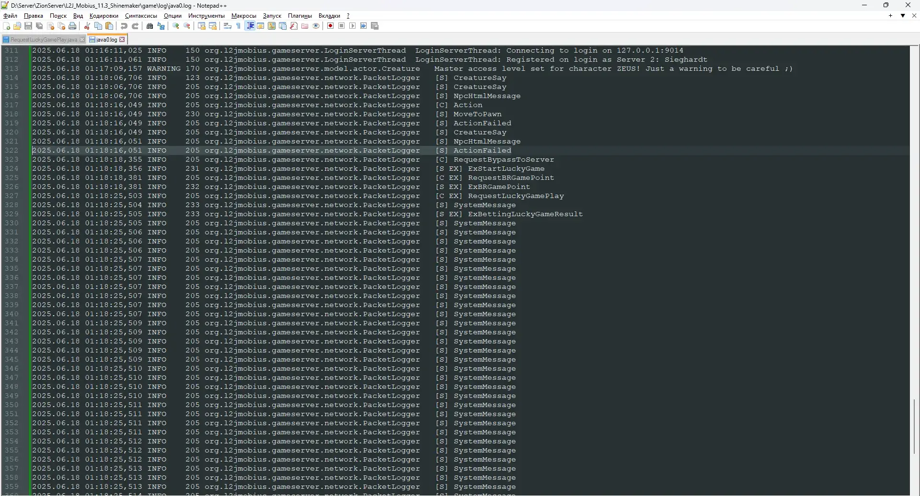Open Replace dialog via toolbar icon
920x496 pixels.
click(161, 26)
